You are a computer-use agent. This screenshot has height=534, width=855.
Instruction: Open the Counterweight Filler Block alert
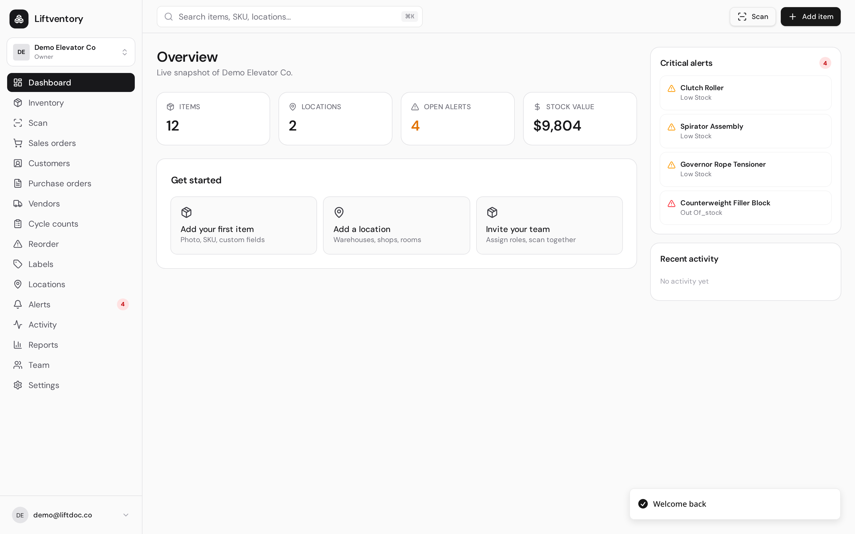click(x=745, y=208)
